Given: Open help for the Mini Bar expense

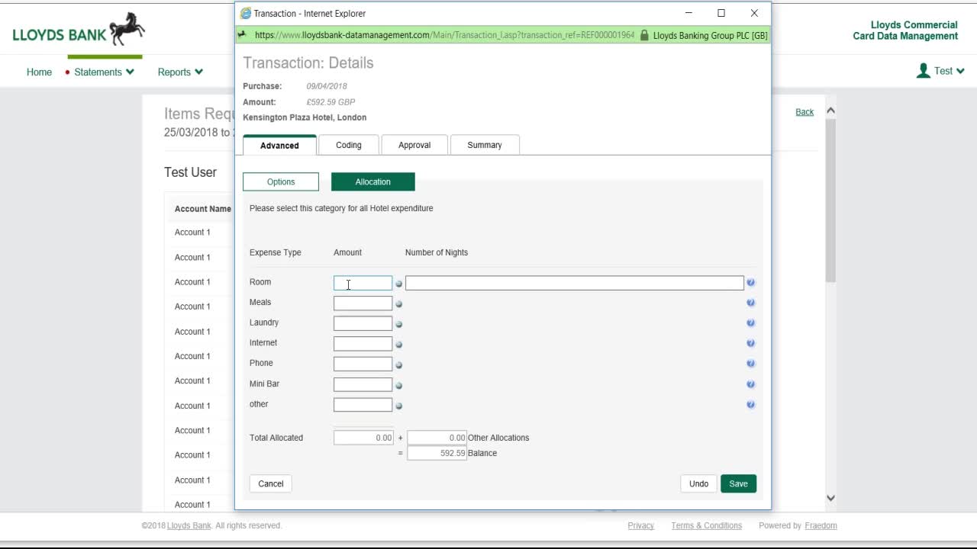Looking at the screenshot, I should click(750, 384).
